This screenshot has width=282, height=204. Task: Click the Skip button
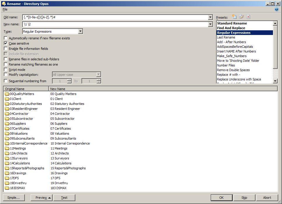(244, 198)
